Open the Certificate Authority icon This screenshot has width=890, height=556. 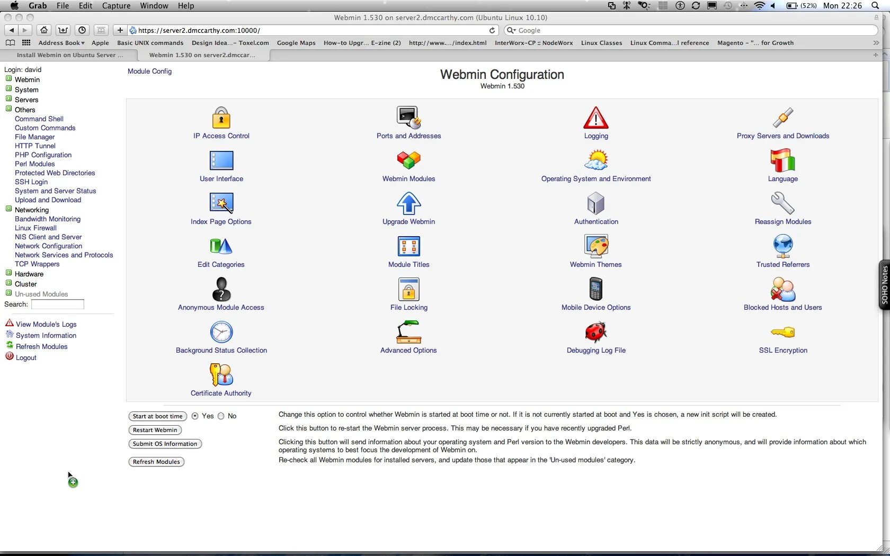[221, 375]
